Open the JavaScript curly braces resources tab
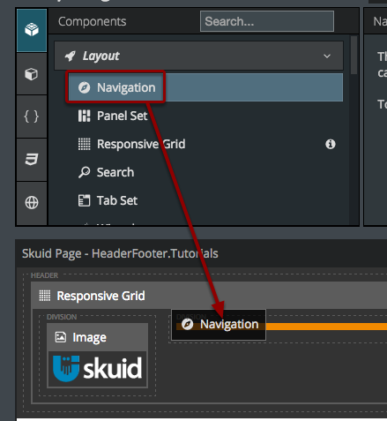The width and height of the screenshot is (387, 421). pos(32,117)
